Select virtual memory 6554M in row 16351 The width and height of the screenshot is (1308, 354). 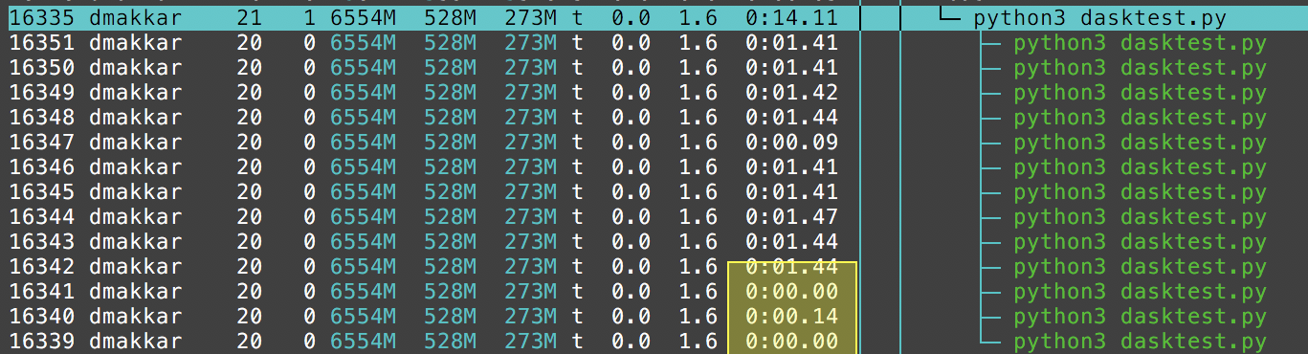[363, 43]
